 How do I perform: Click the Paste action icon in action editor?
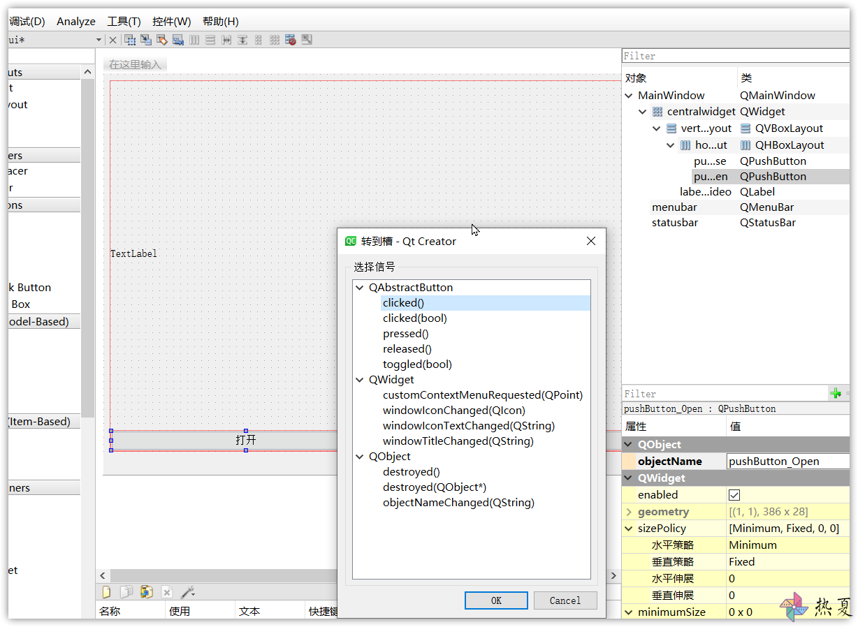tap(147, 592)
